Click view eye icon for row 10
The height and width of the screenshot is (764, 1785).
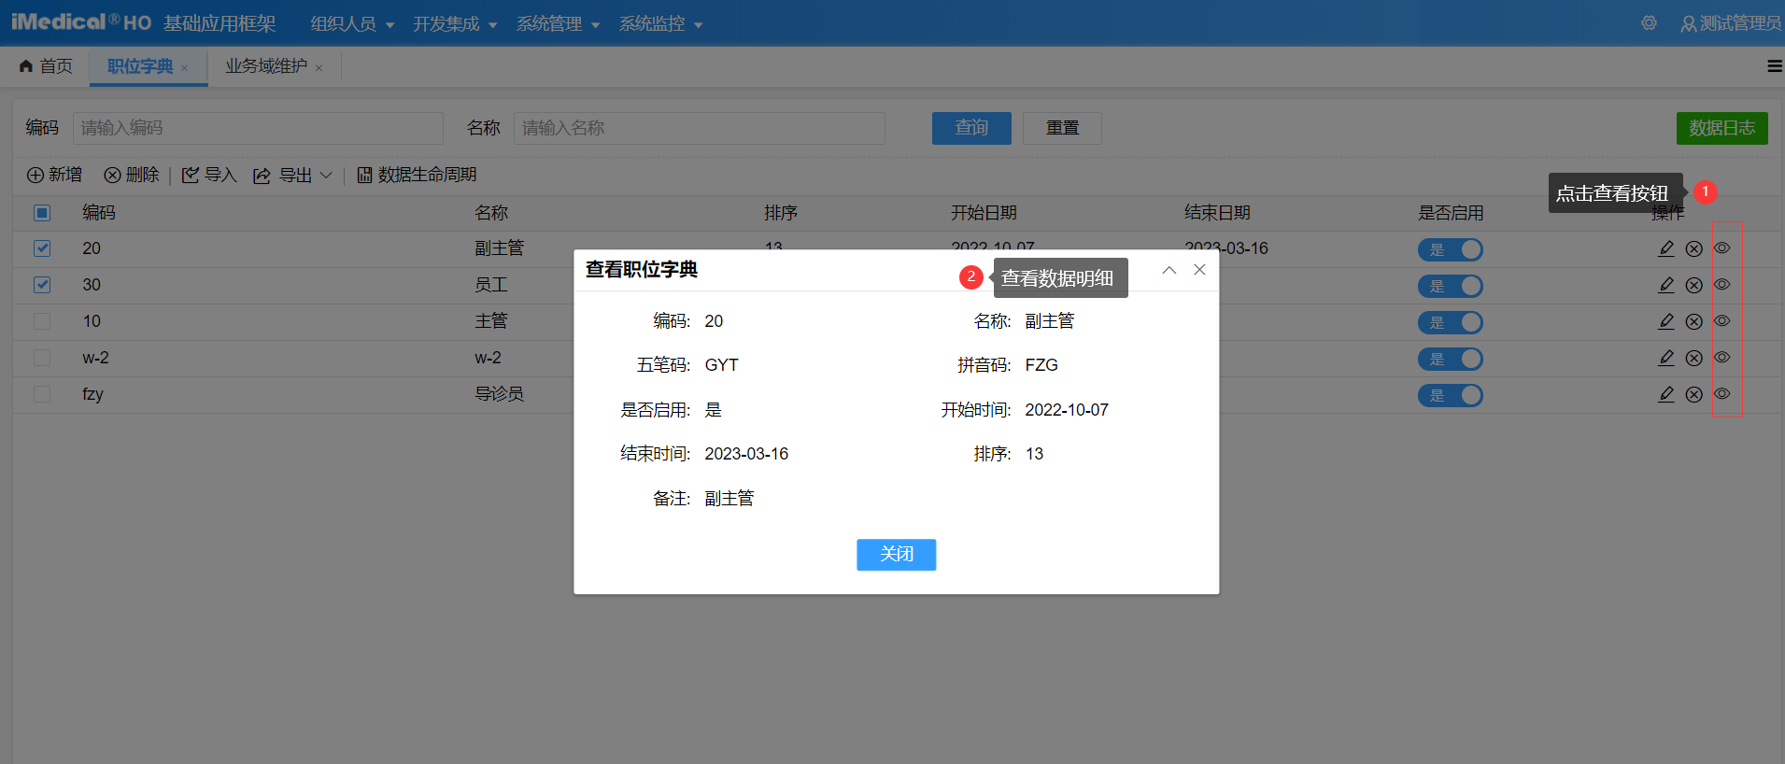pos(1722,321)
